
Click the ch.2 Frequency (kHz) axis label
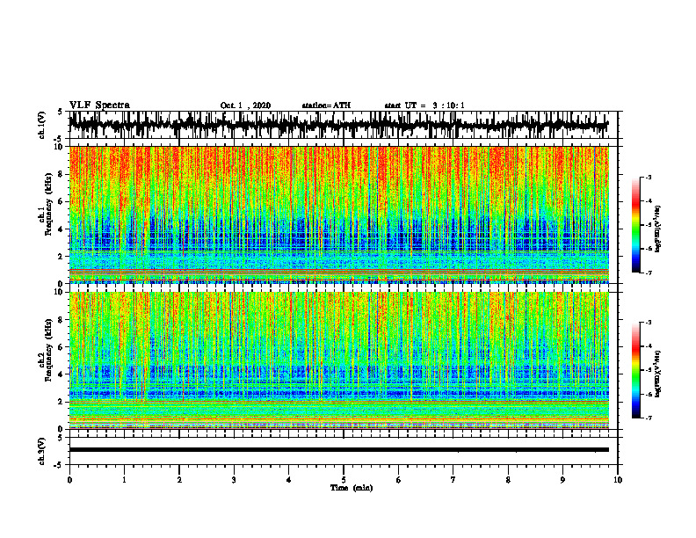point(46,350)
